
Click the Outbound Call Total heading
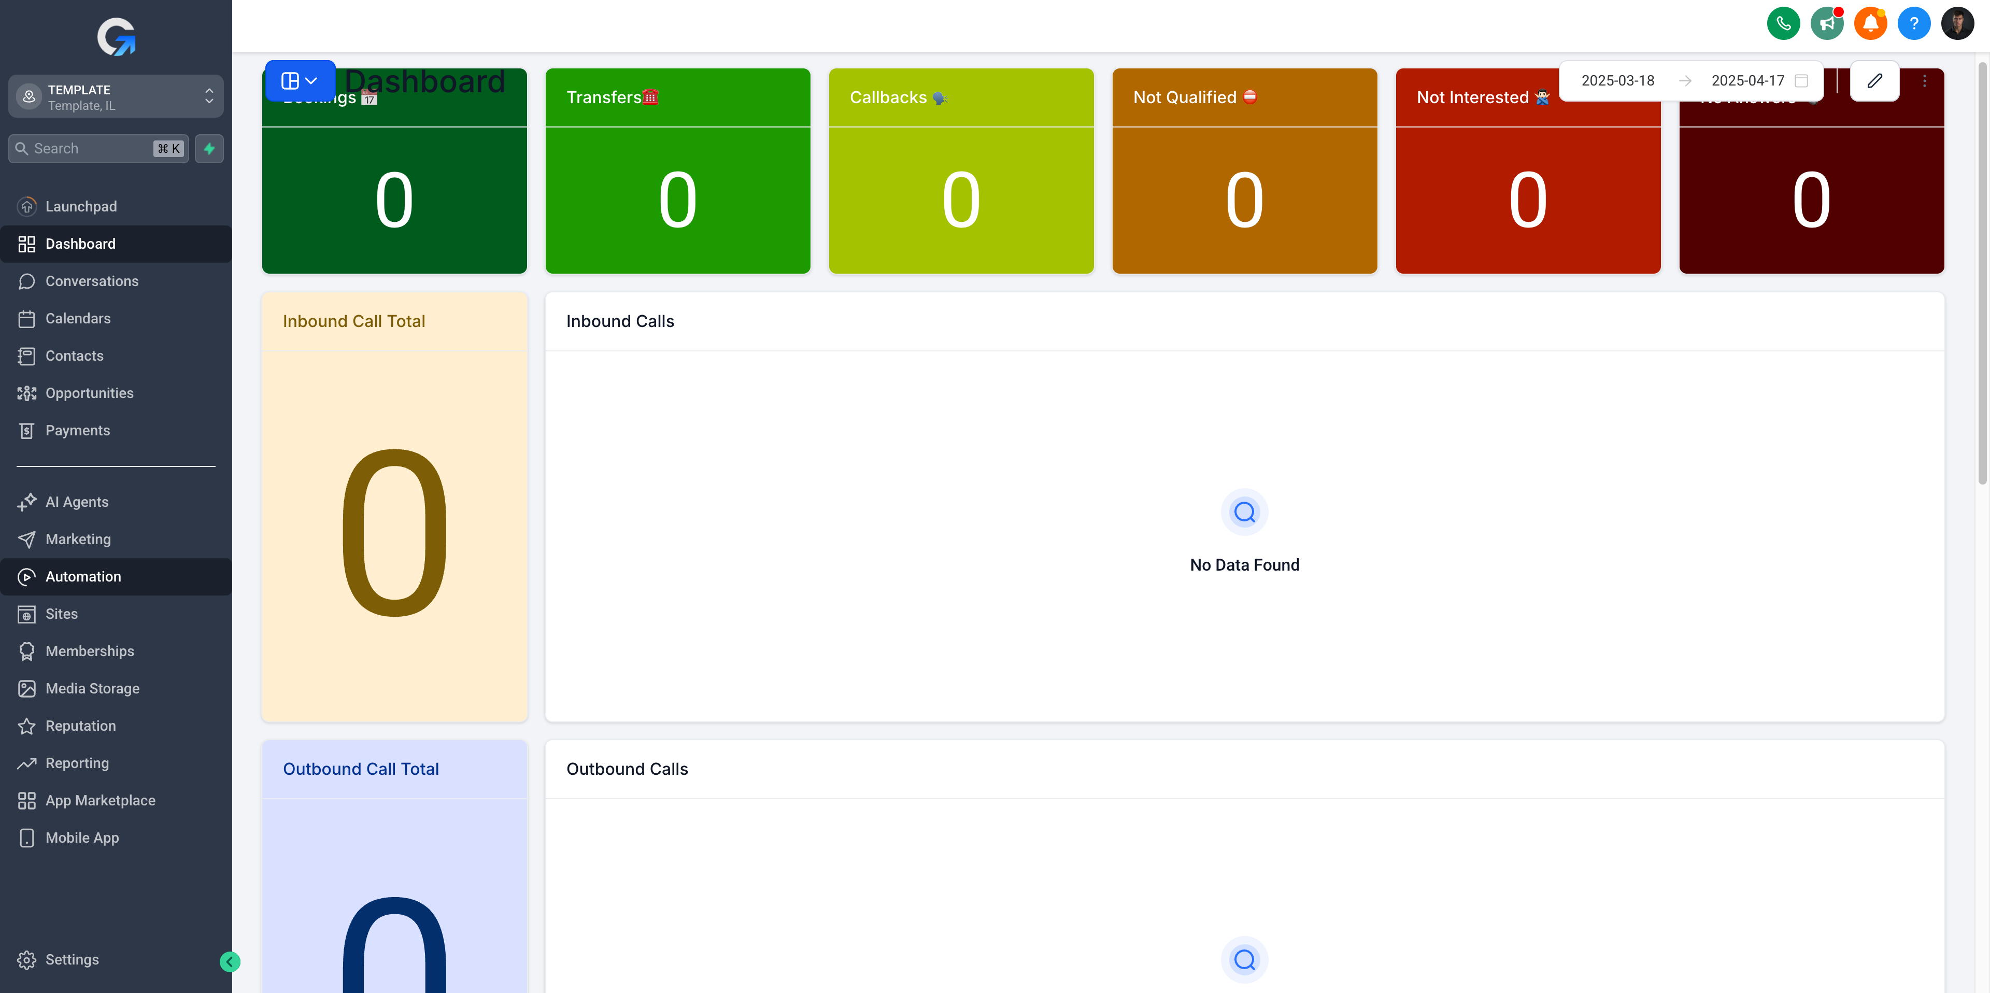[x=361, y=769]
